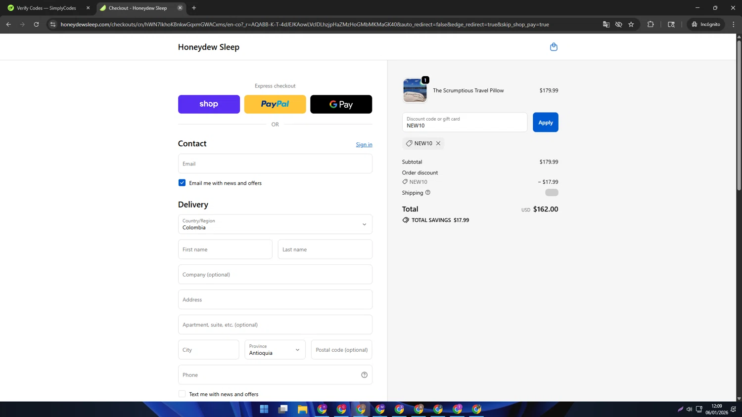This screenshot has width=742, height=417.
Task: Switch to the Checkout - Honeydew Sleep tab
Action: 138,8
